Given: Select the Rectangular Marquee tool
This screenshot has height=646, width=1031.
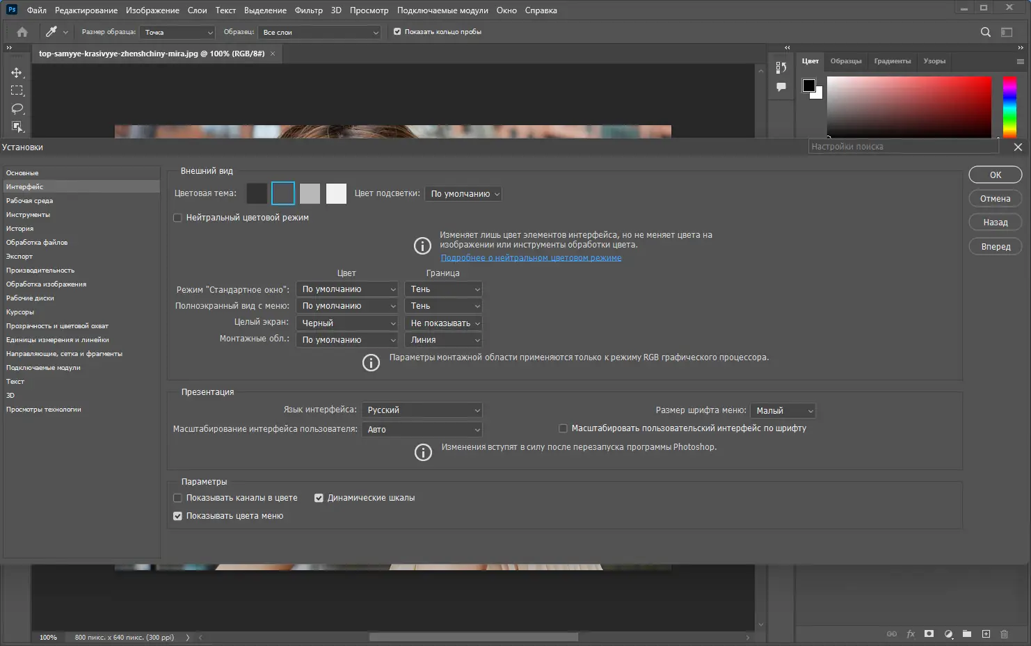Looking at the screenshot, I should (x=17, y=90).
